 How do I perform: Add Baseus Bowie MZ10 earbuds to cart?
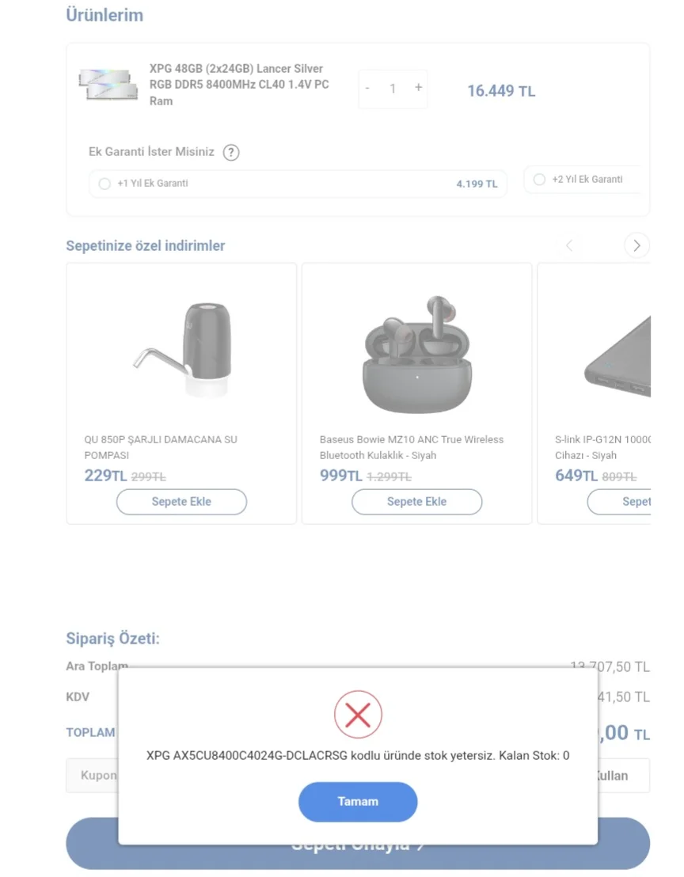click(x=416, y=501)
